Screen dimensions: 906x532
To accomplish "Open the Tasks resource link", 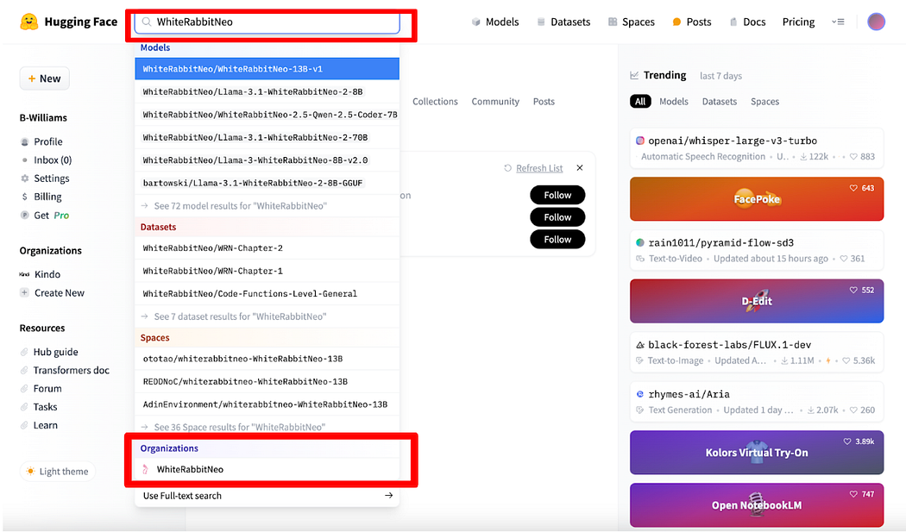I will coord(39,407).
